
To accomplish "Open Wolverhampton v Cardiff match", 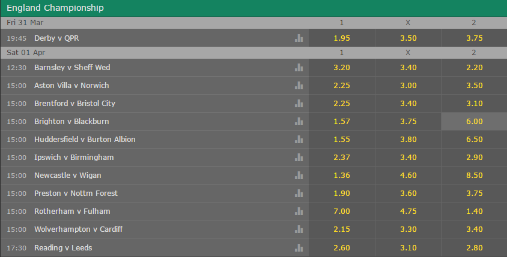I will [x=78, y=229].
